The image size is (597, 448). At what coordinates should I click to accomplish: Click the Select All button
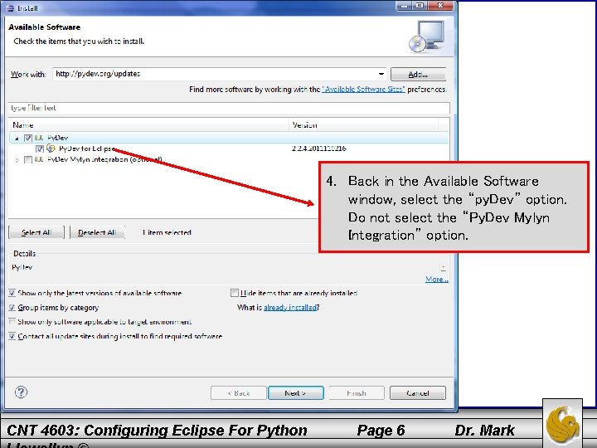(x=36, y=232)
